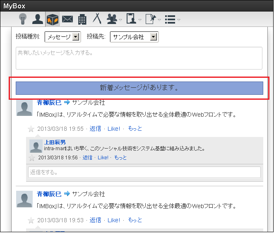Click サンプル会社 destination in 19:53 post
This screenshot has width=274, height=233.
89,194
